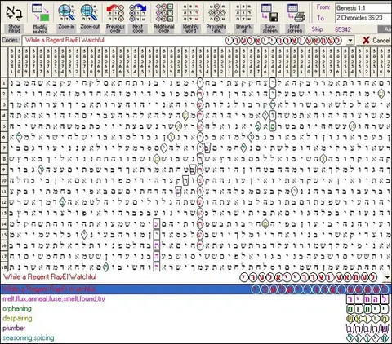Click the From field Genesis 1:1

point(363,8)
